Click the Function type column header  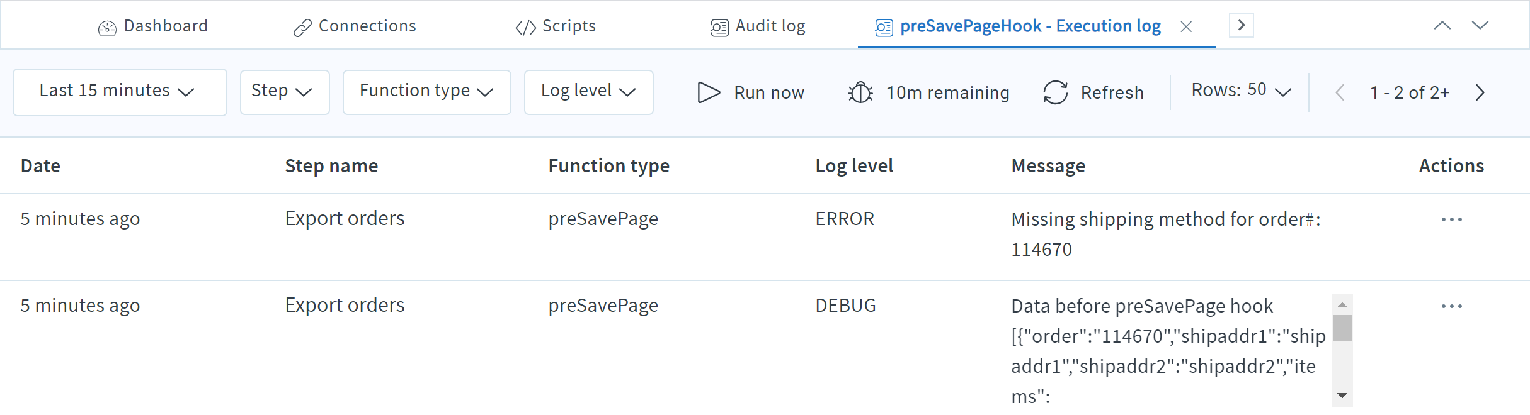point(608,166)
